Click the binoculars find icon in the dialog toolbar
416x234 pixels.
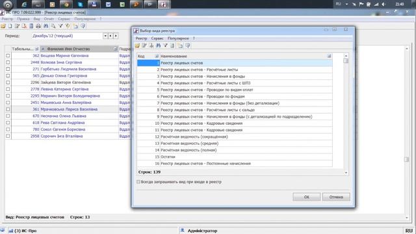(x=159, y=45)
